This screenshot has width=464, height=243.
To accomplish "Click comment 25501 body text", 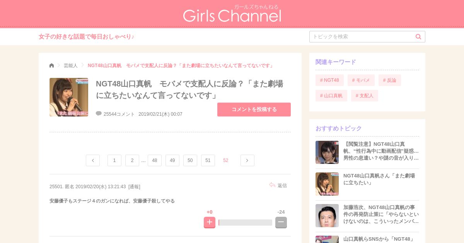I will [x=112, y=201].
